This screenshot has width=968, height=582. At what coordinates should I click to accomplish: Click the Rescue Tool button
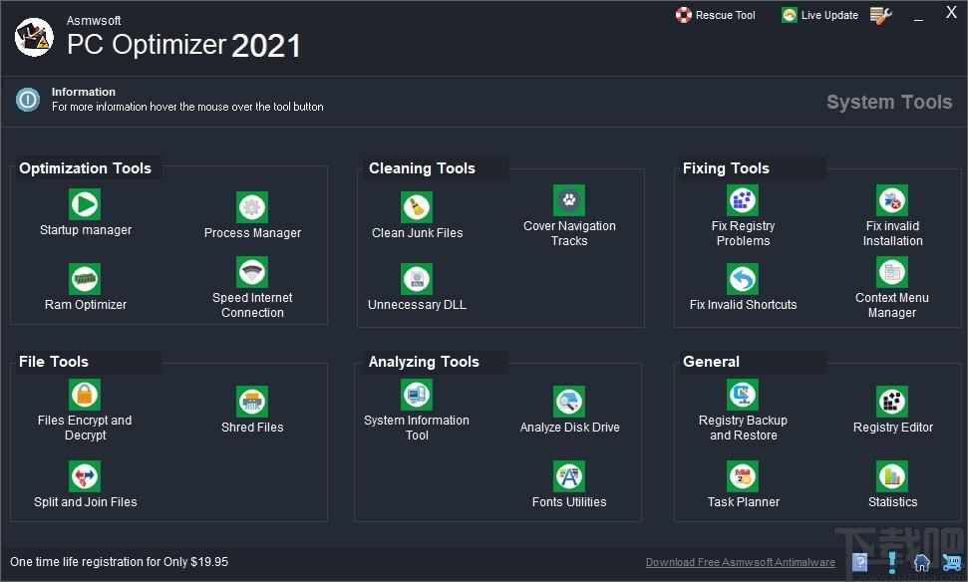(716, 15)
